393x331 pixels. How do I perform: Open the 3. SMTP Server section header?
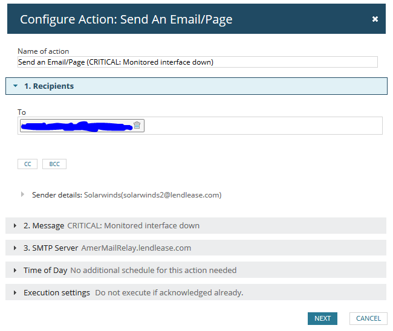point(196,248)
